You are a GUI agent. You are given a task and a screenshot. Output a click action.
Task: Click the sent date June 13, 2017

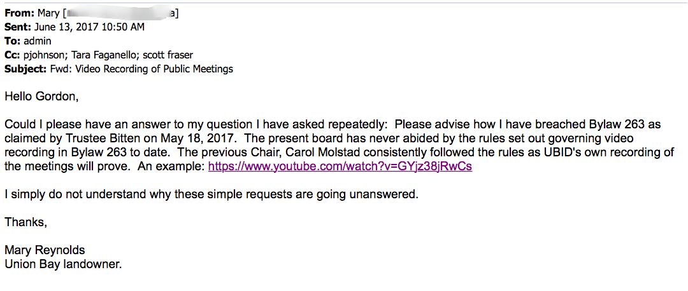click(64, 27)
